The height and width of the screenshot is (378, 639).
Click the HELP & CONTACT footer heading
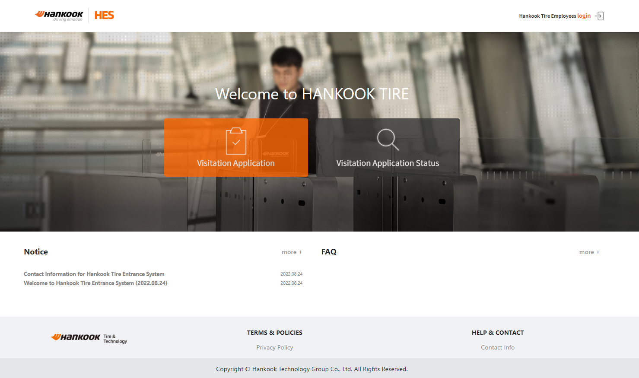tap(498, 333)
